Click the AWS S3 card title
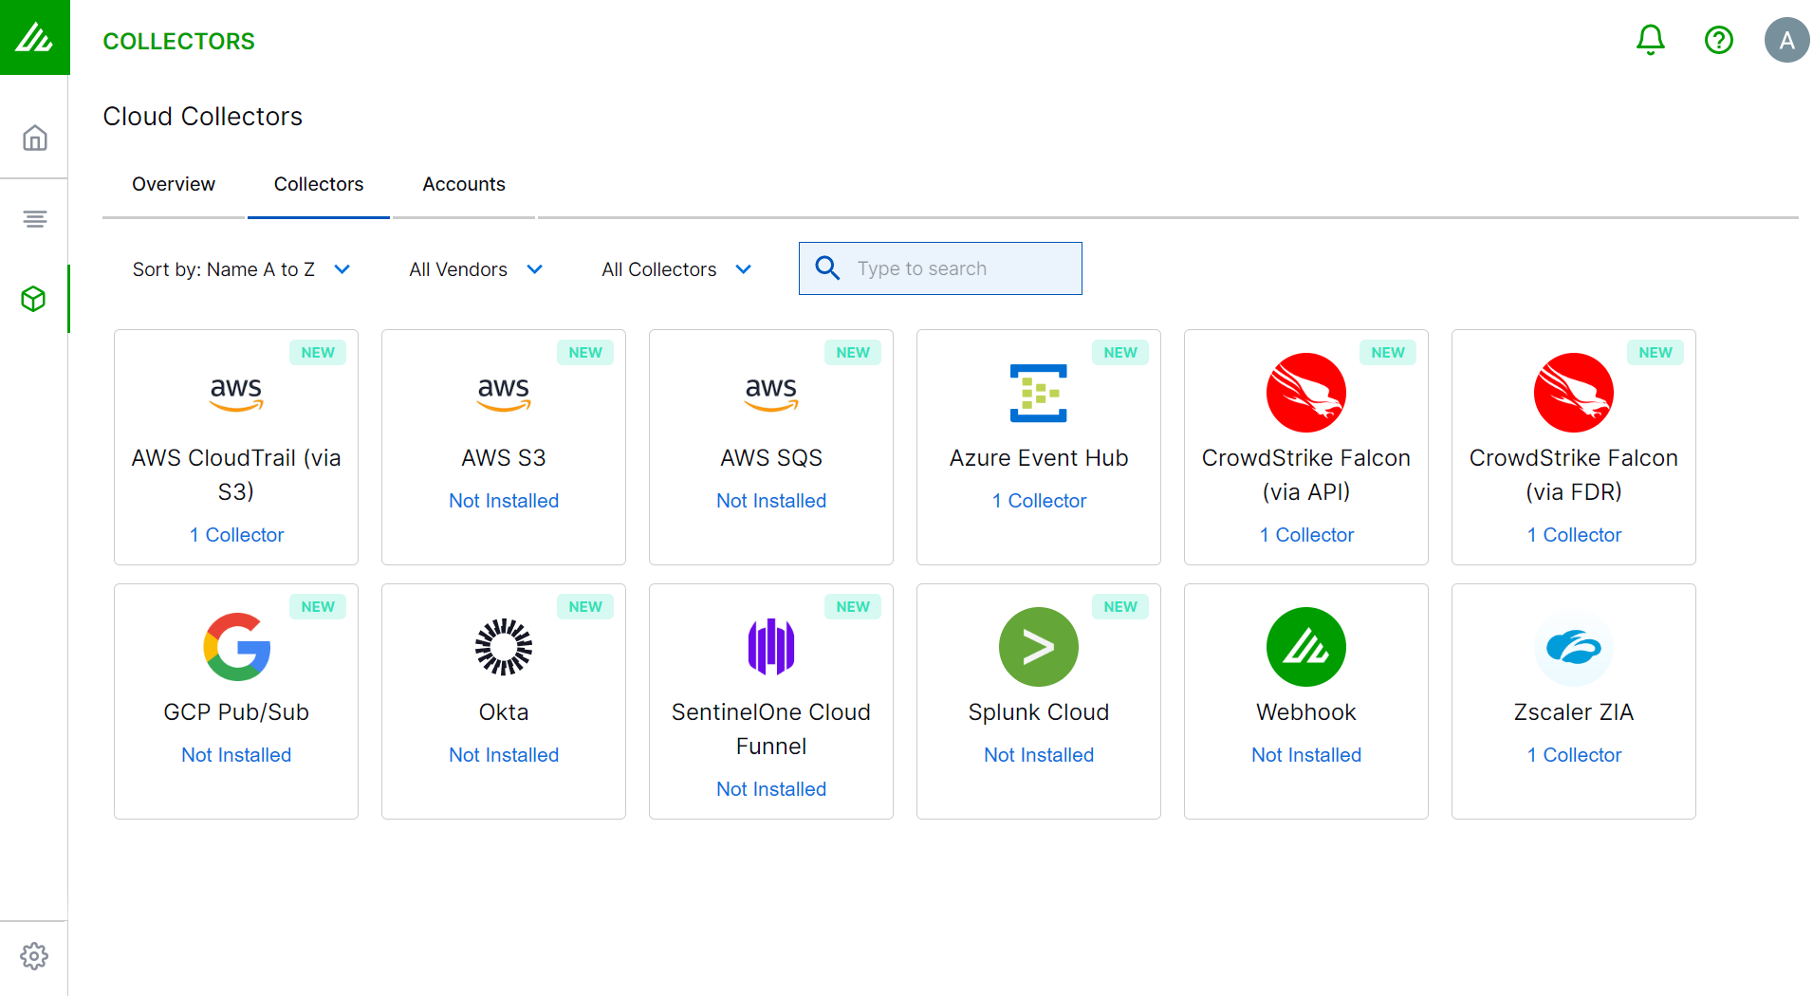Screen dimensions: 1813x996 click(504, 458)
